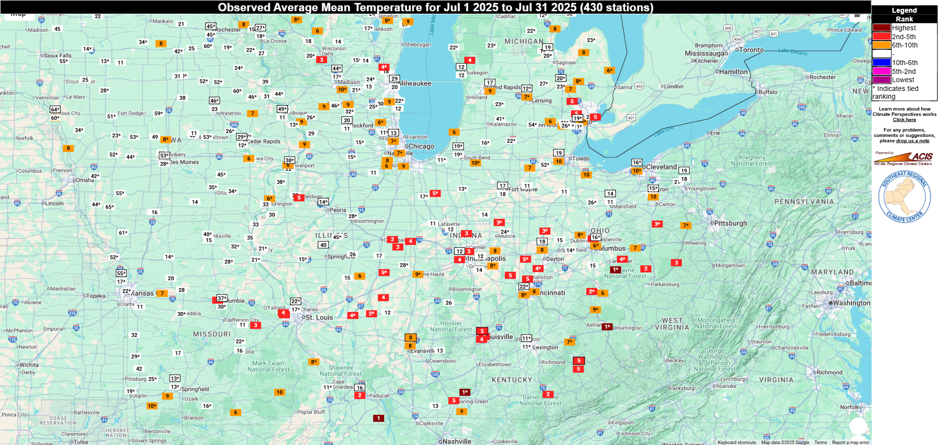The width and height of the screenshot is (938, 445).
Task: Click 'Keyboard shortcuts' at map bottom
Action: coord(737,442)
